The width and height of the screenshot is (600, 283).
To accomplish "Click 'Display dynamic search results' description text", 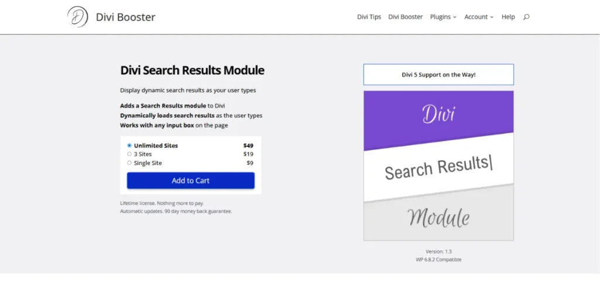I will point(188,91).
